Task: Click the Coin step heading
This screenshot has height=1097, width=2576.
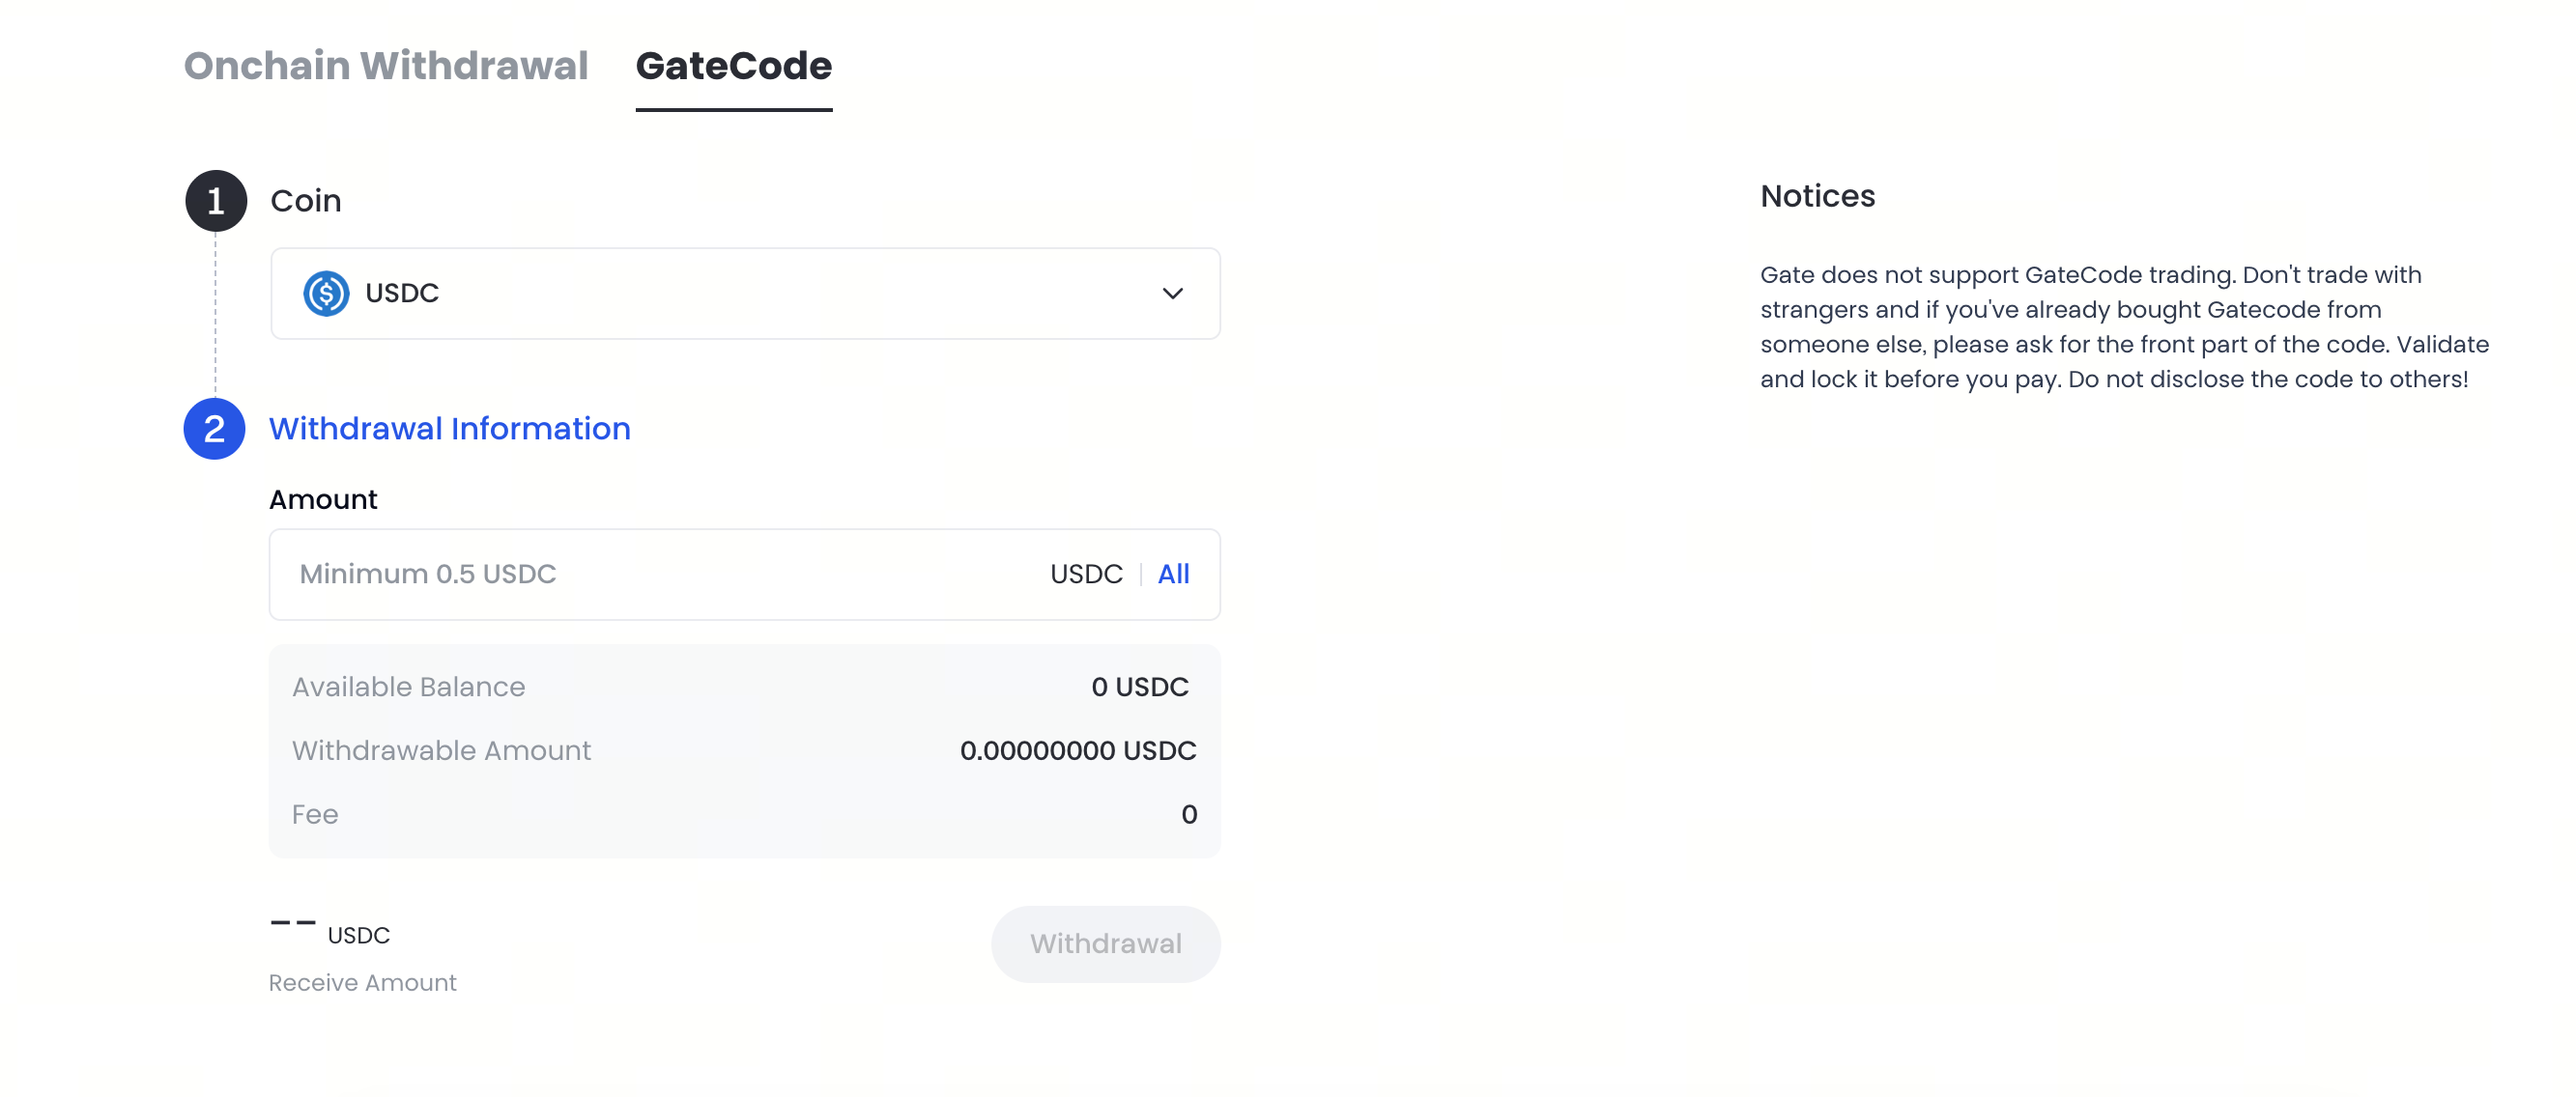Action: (x=305, y=201)
